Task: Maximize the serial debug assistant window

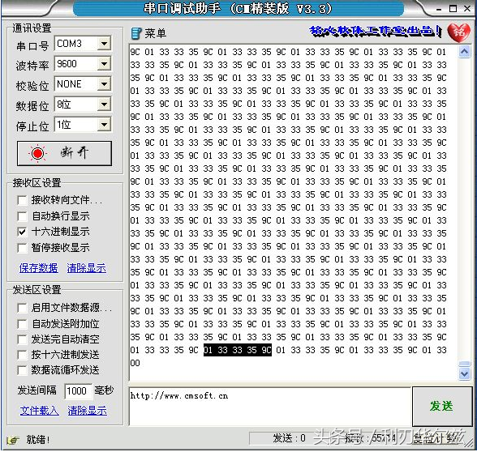Action: click(453, 8)
